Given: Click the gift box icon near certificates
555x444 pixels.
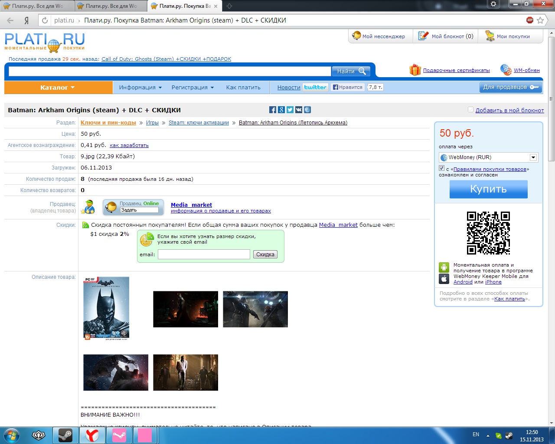Looking at the screenshot, I should coord(415,70).
